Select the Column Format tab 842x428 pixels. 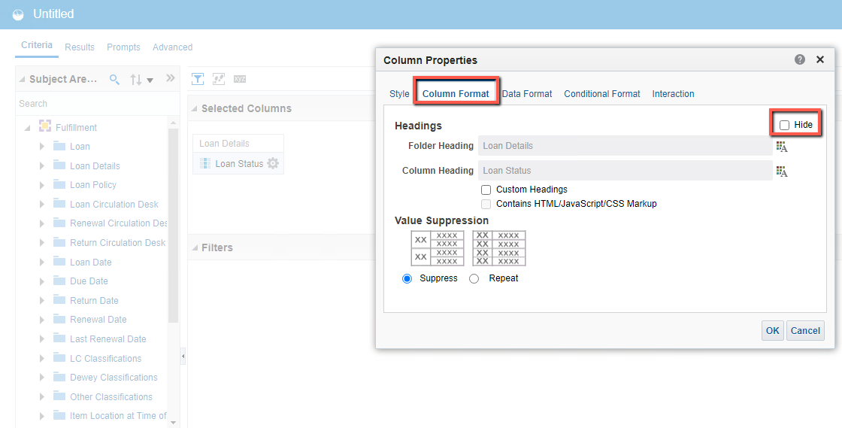tap(456, 94)
